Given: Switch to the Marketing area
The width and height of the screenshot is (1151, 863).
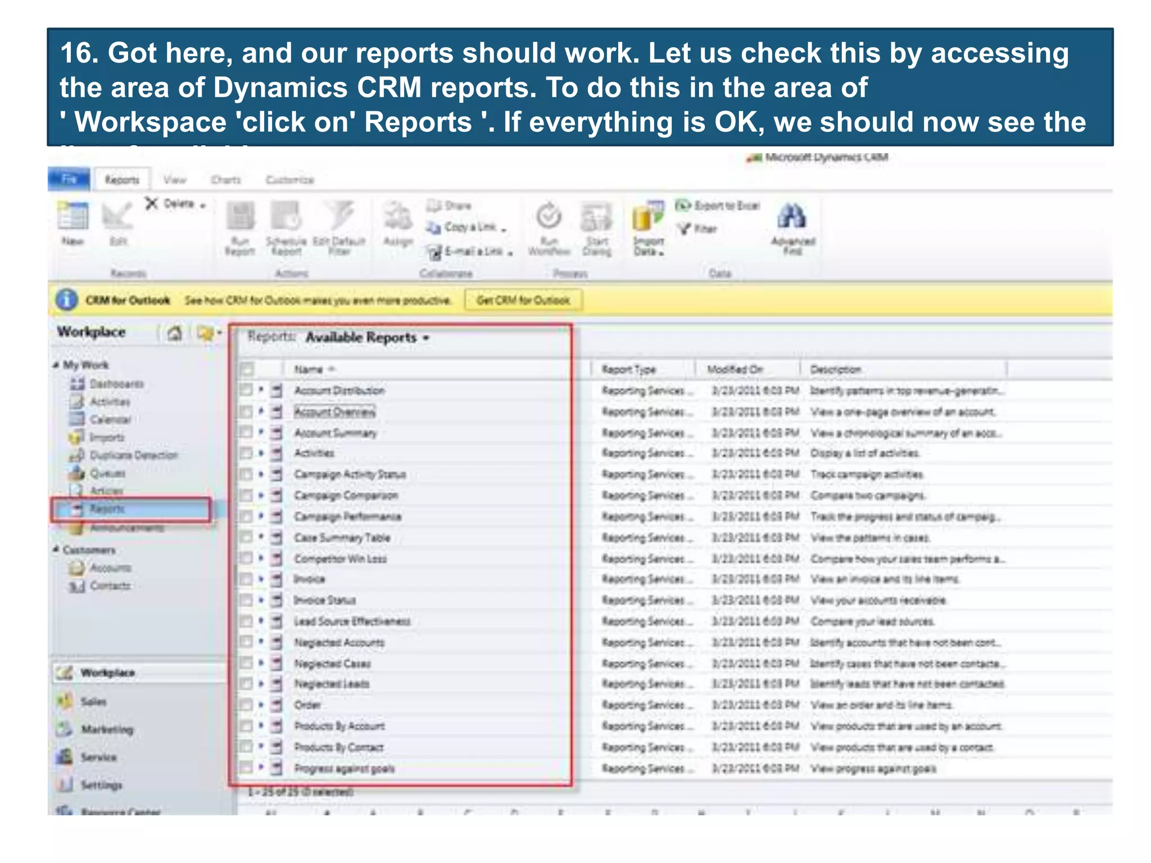Looking at the screenshot, I should coord(107,729).
